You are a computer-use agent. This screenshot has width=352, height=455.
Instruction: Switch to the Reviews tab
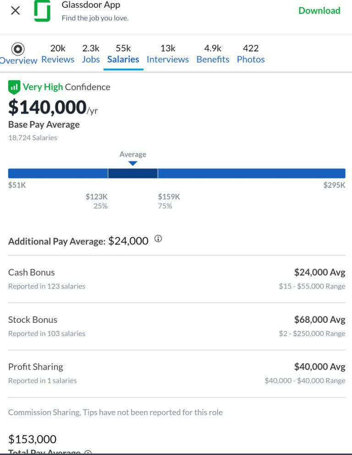58,54
